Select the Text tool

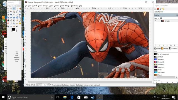(x=8, y=20)
